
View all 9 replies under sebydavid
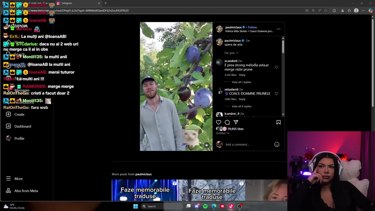(242, 106)
